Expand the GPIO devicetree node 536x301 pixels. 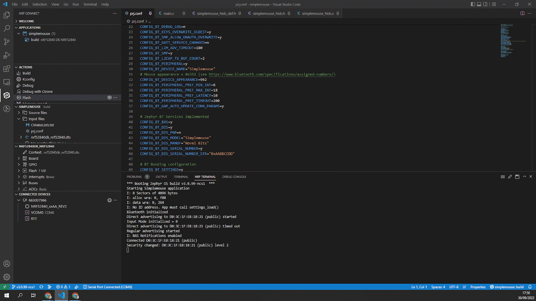[x=19, y=165]
